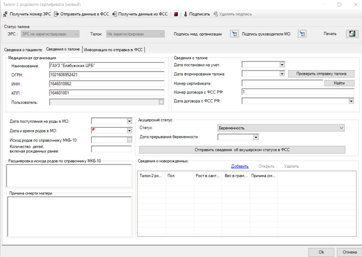Viewport: 362px width, 257px height.
Task: Click the 'Номер договора с ФСС РФ' field
Action: [298, 92]
